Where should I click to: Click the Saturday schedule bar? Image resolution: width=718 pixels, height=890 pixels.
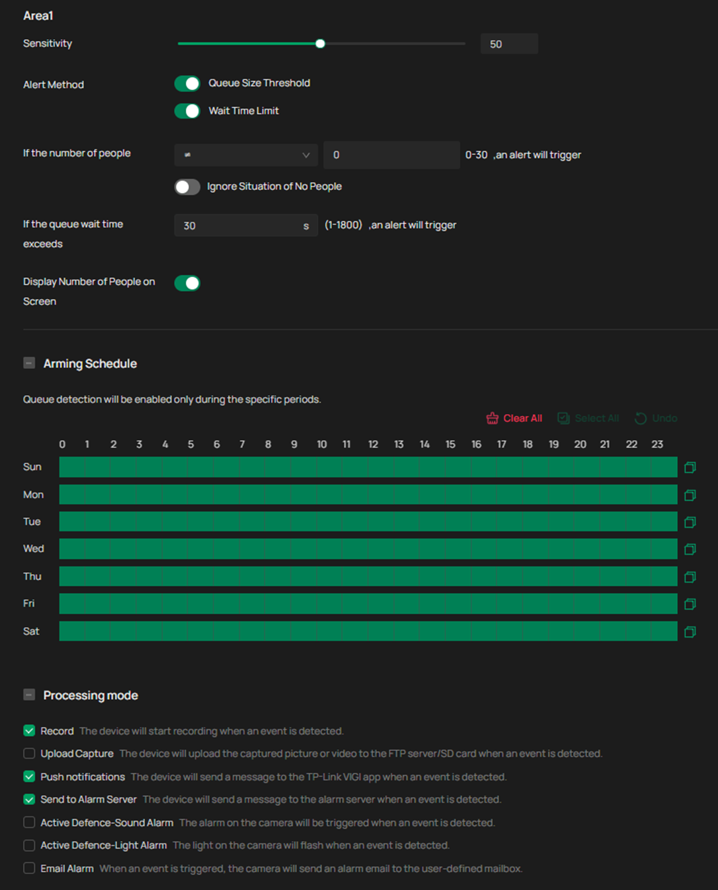point(368,631)
